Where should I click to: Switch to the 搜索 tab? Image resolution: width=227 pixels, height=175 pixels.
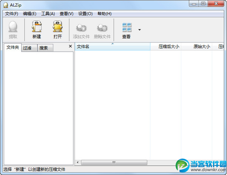[x=45, y=48]
